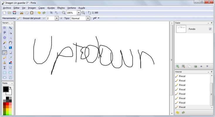Collapse the Herramientas panel
The height and width of the screenshot is (117, 215).
12,23
